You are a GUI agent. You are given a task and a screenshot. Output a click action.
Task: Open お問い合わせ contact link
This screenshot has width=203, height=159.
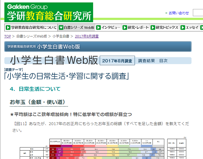[x=179, y=13]
